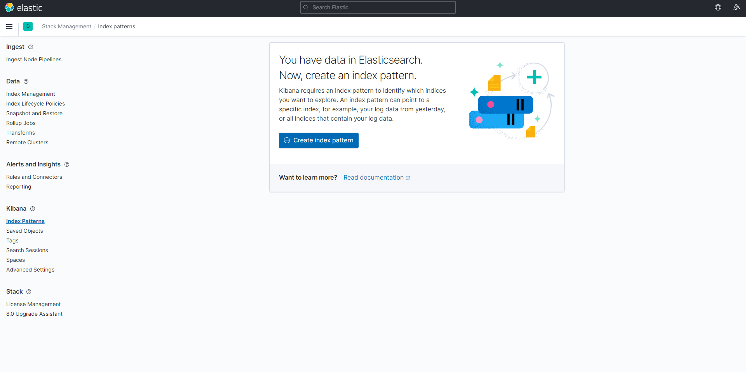Click the help icon in the top bar

click(718, 7)
